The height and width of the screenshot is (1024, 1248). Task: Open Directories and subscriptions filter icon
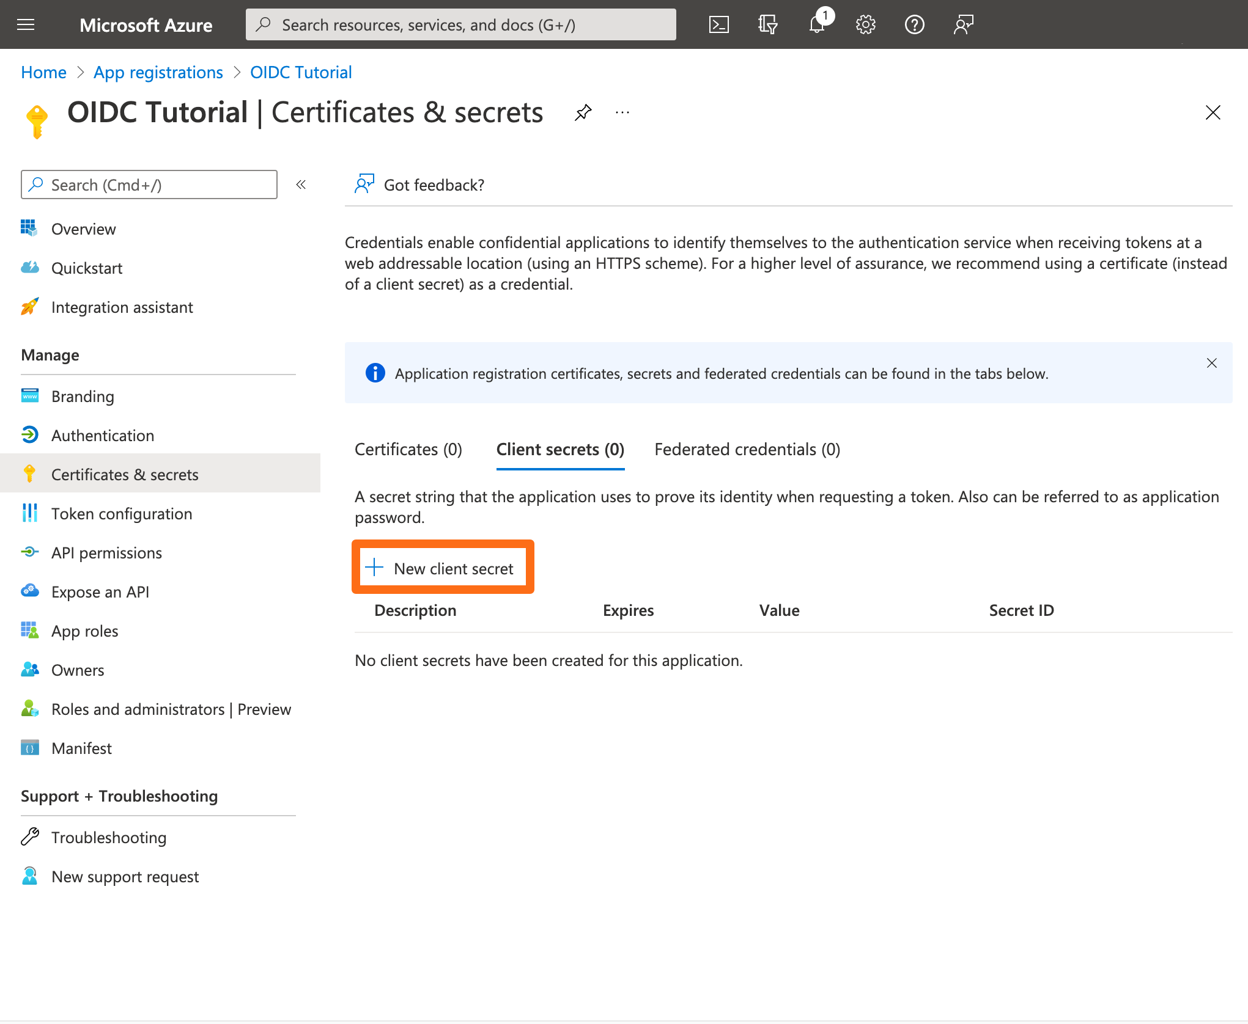click(x=767, y=24)
